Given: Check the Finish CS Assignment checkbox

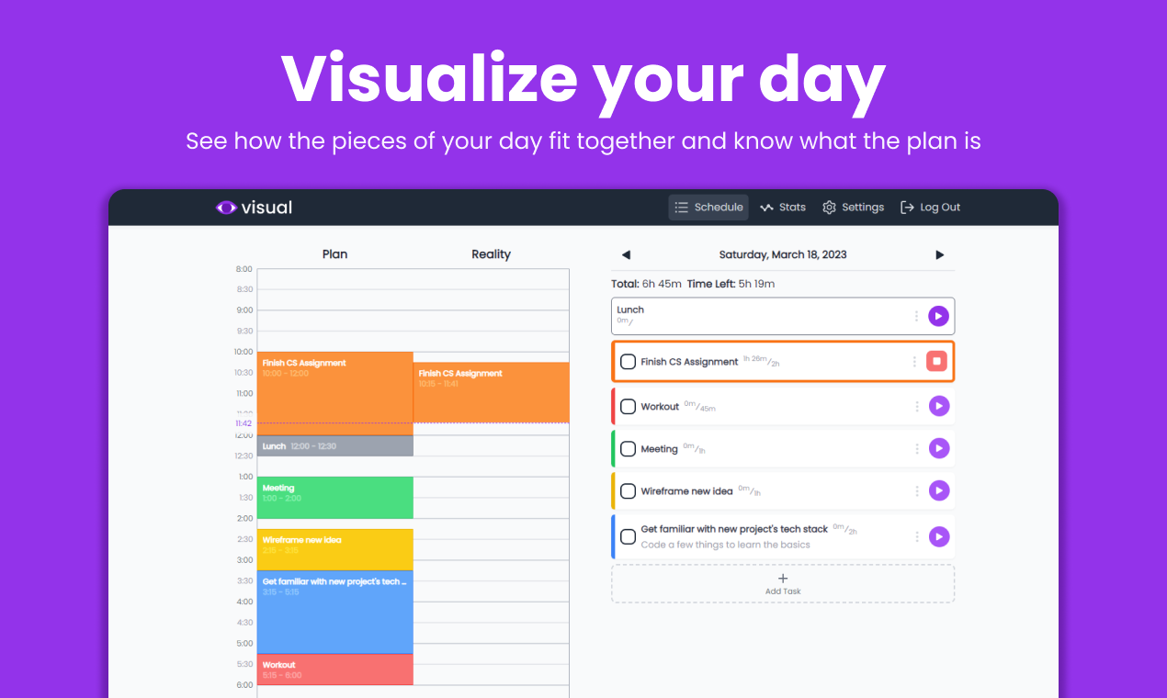Looking at the screenshot, I should pyautogui.click(x=628, y=362).
